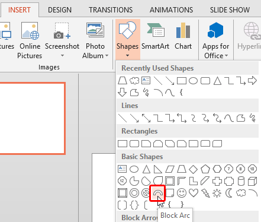Choose the L-Shape in Basic Shapes
261x222 pixels.
click(x=194, y=181)
